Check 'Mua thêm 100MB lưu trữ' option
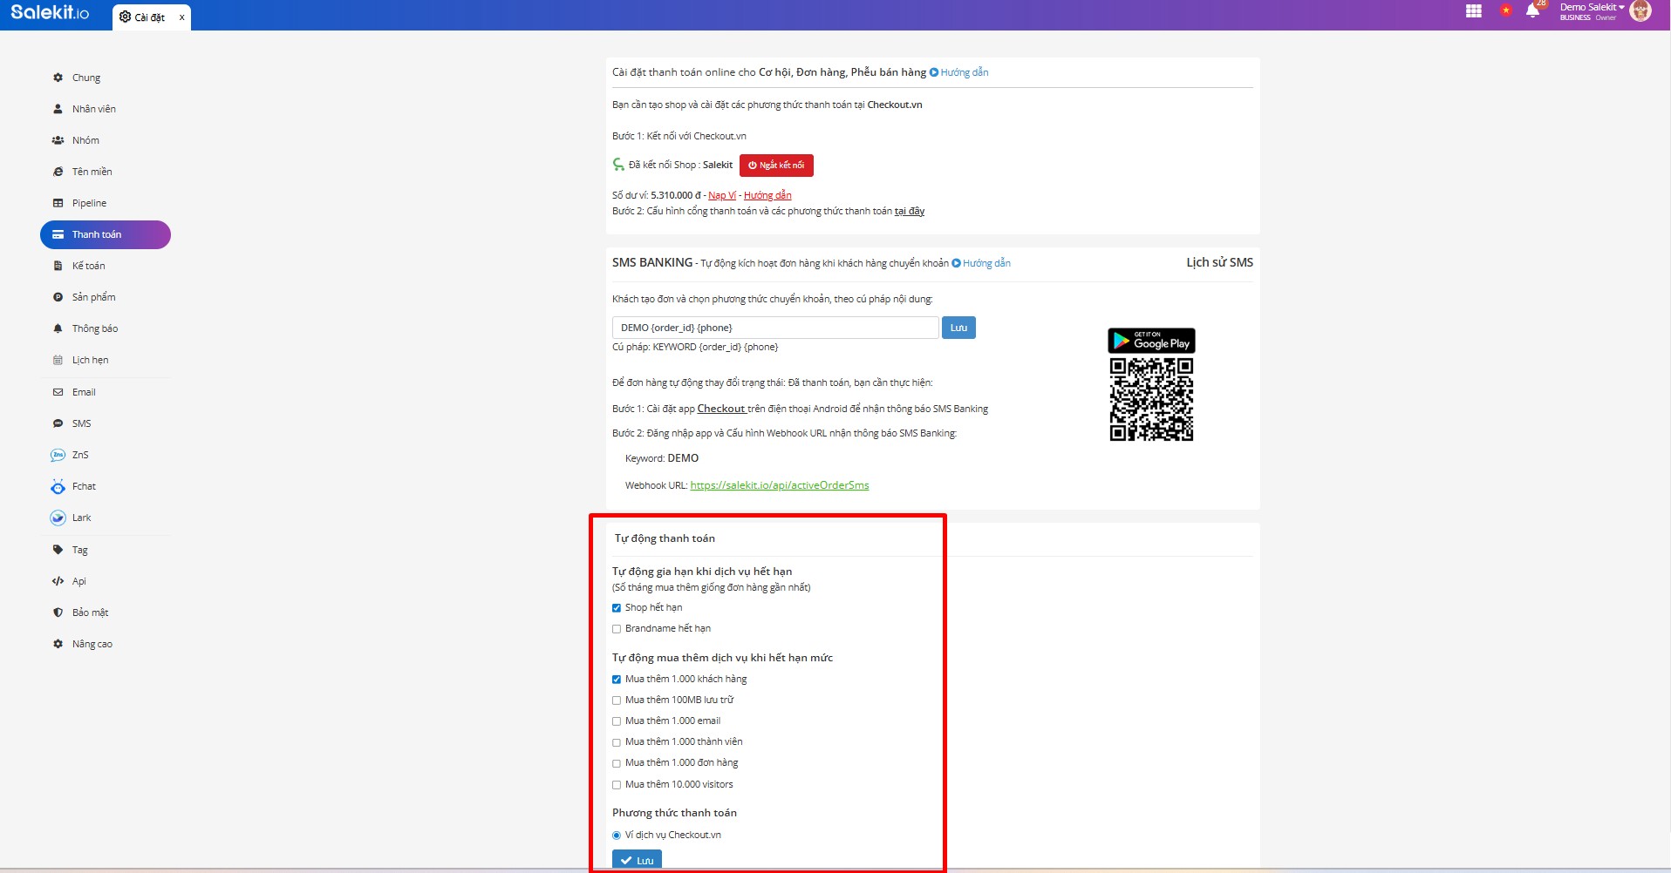The width and height of the screenshot is (1671, 873). pos(617,700)
